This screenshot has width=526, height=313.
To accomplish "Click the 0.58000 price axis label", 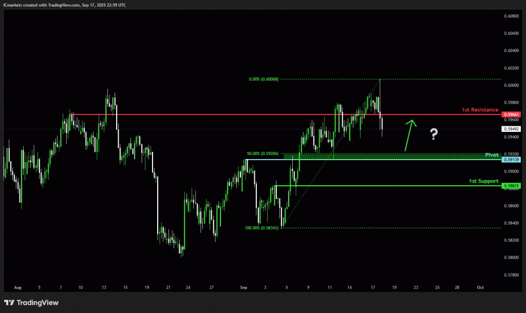I will coord(511,258).
